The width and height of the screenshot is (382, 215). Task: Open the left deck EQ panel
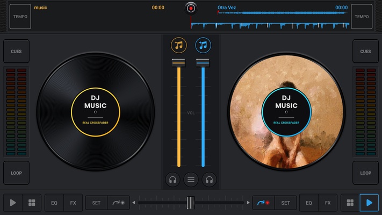coord(54,203)
